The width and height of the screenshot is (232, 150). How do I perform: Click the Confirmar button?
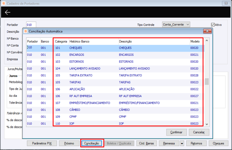[x=176, y=132]
